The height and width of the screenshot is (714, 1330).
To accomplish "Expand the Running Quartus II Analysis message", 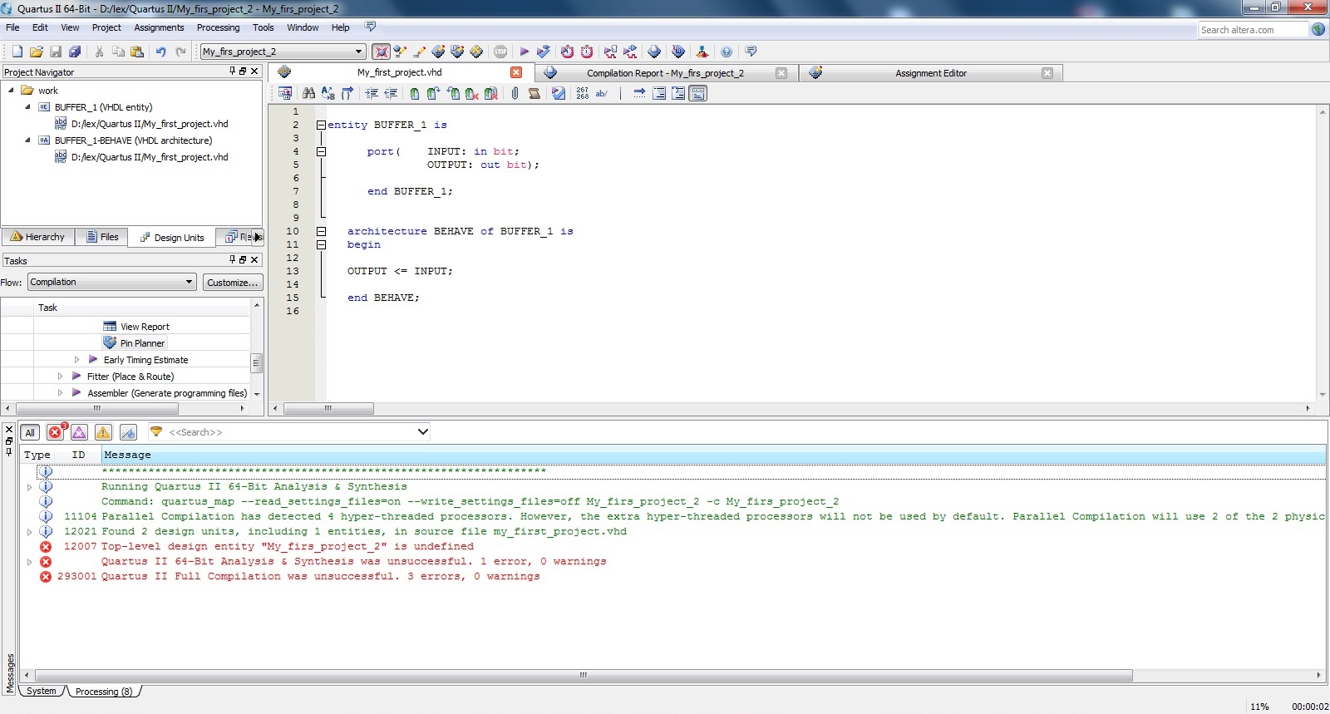I will pos(29,487).
